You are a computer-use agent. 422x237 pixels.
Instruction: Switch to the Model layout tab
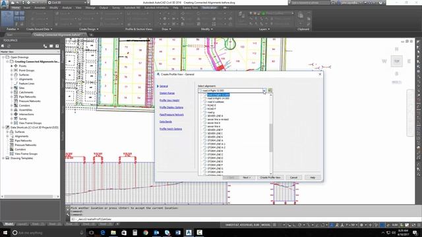(9, 224)
